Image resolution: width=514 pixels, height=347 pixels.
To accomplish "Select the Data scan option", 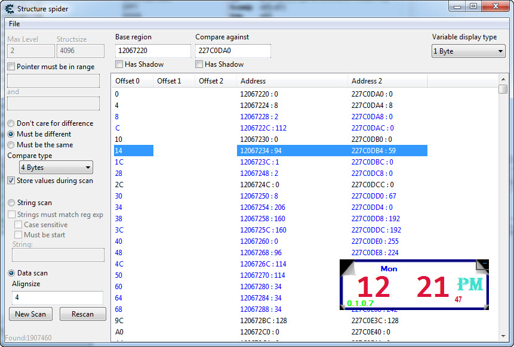I will pyautogui.click(x=11, y=273).
